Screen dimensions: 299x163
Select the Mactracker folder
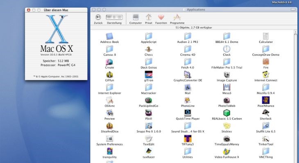pos(149,87)
